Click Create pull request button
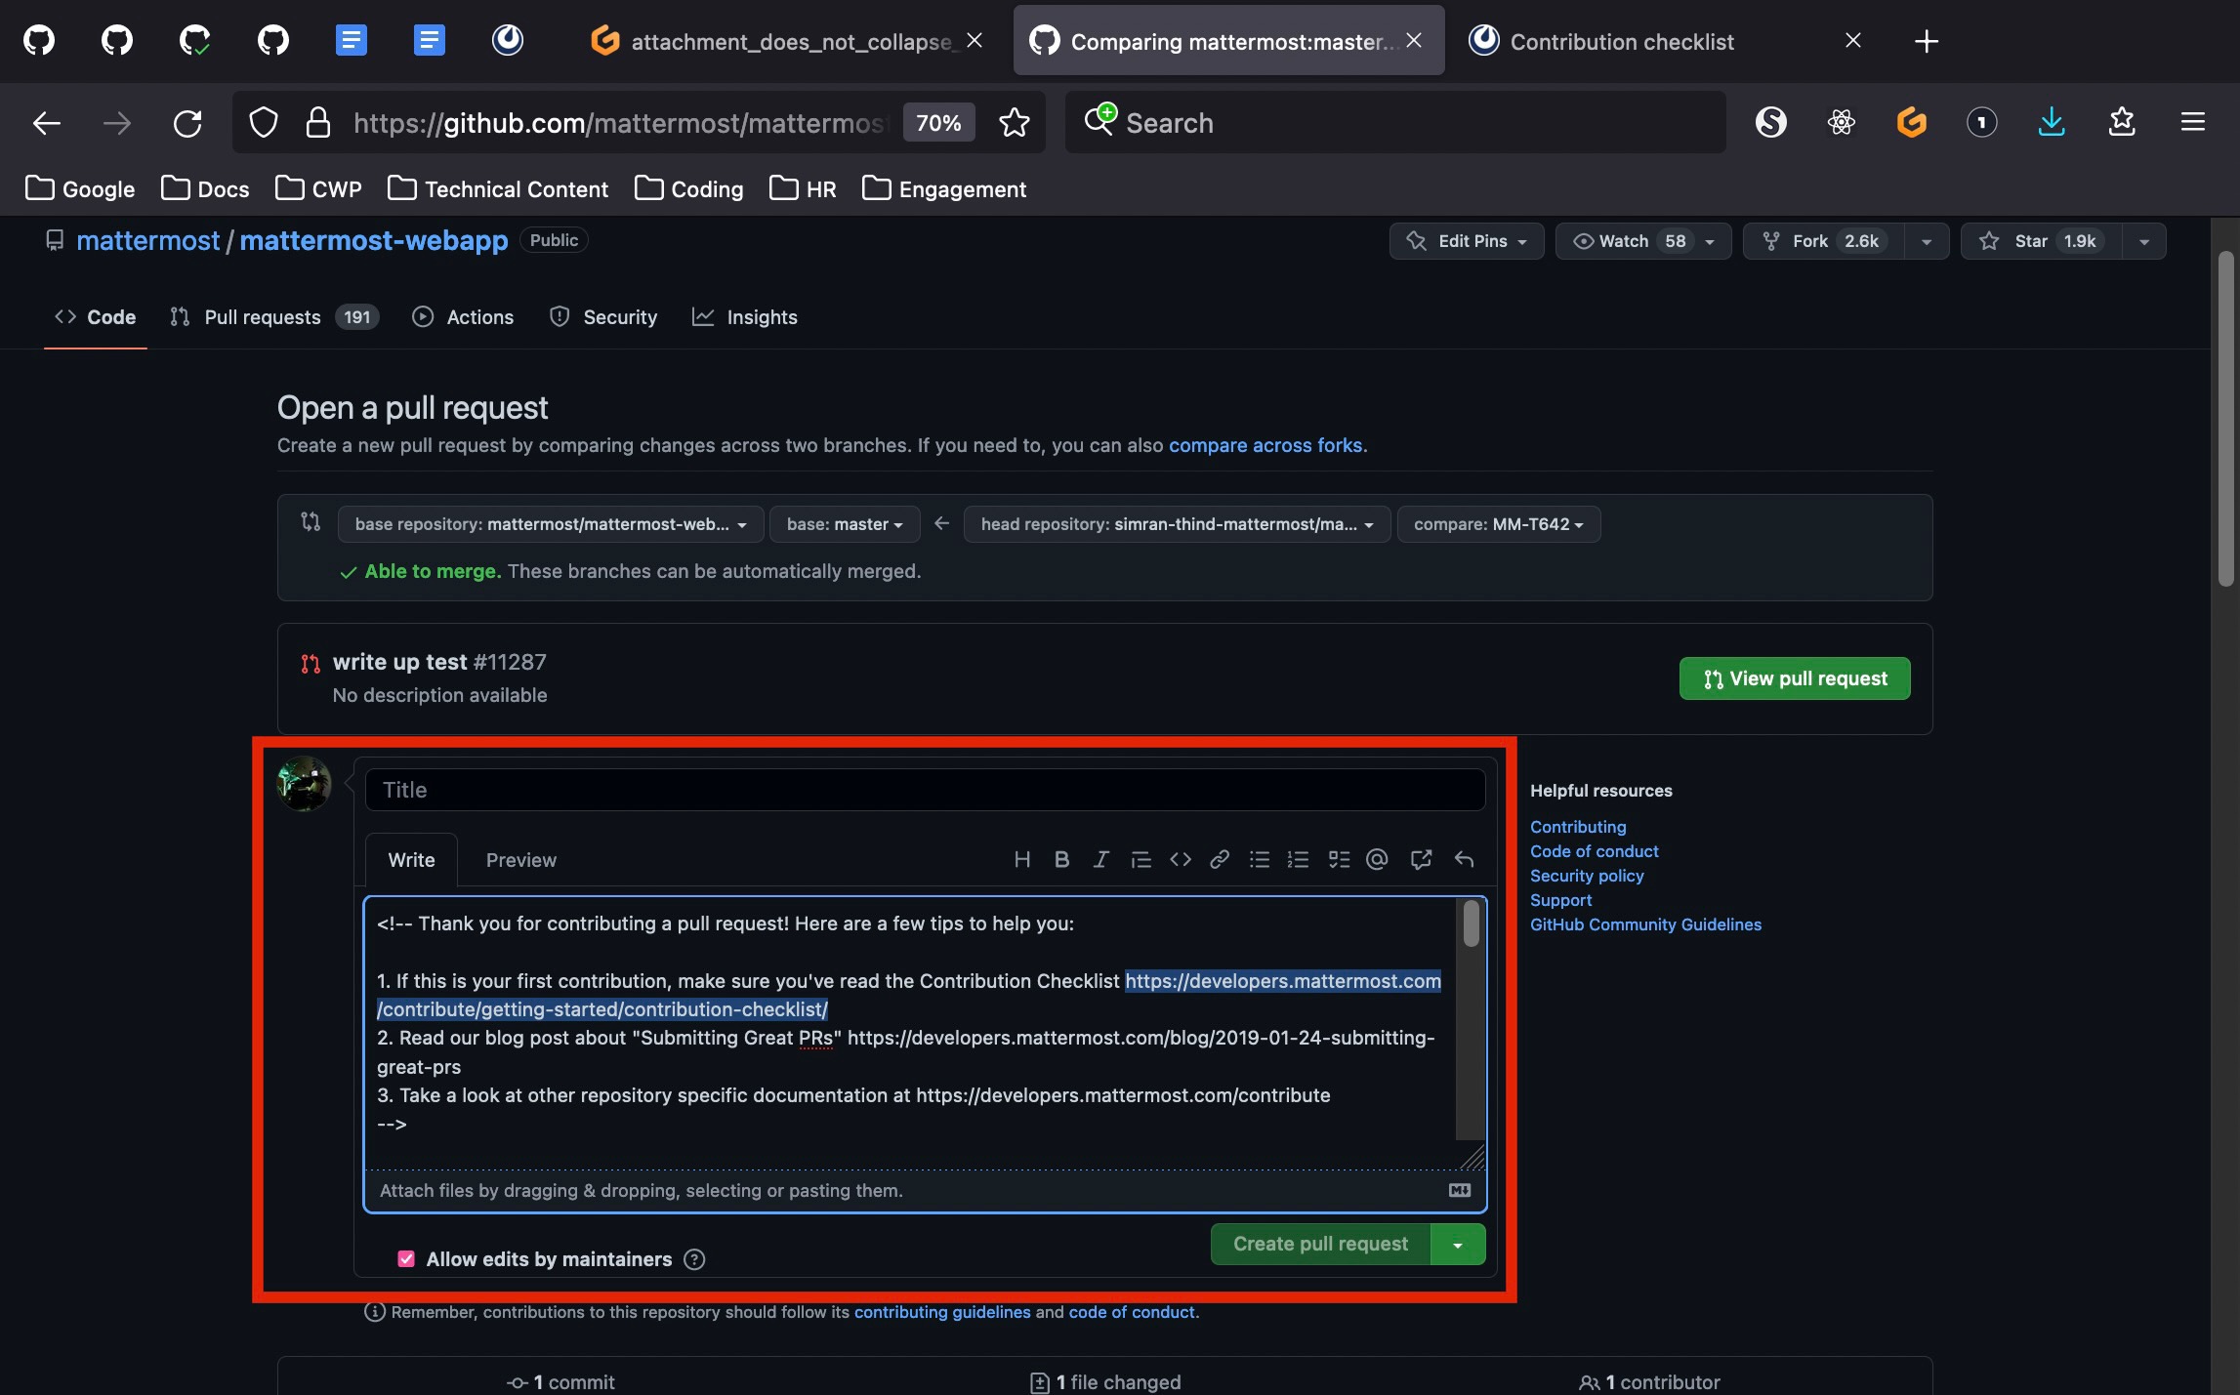The width and height of the screenshot is (2240, 1395). click(1320, 1244)
